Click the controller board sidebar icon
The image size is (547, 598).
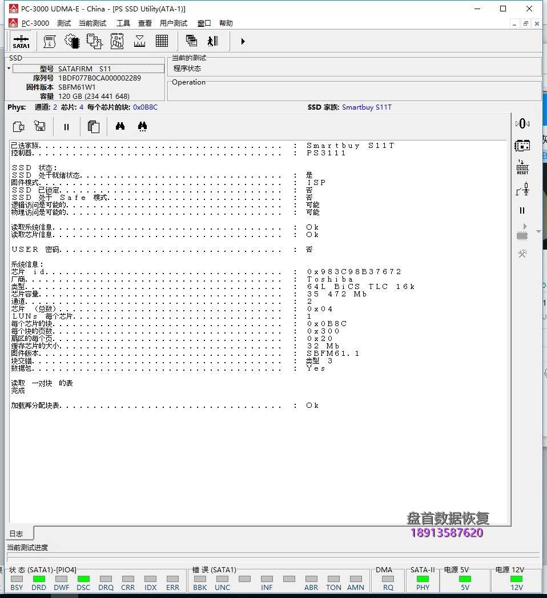tap(522, 146)
